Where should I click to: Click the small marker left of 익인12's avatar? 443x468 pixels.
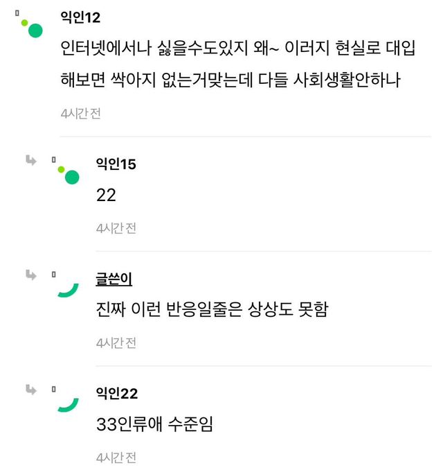[17, 12]
